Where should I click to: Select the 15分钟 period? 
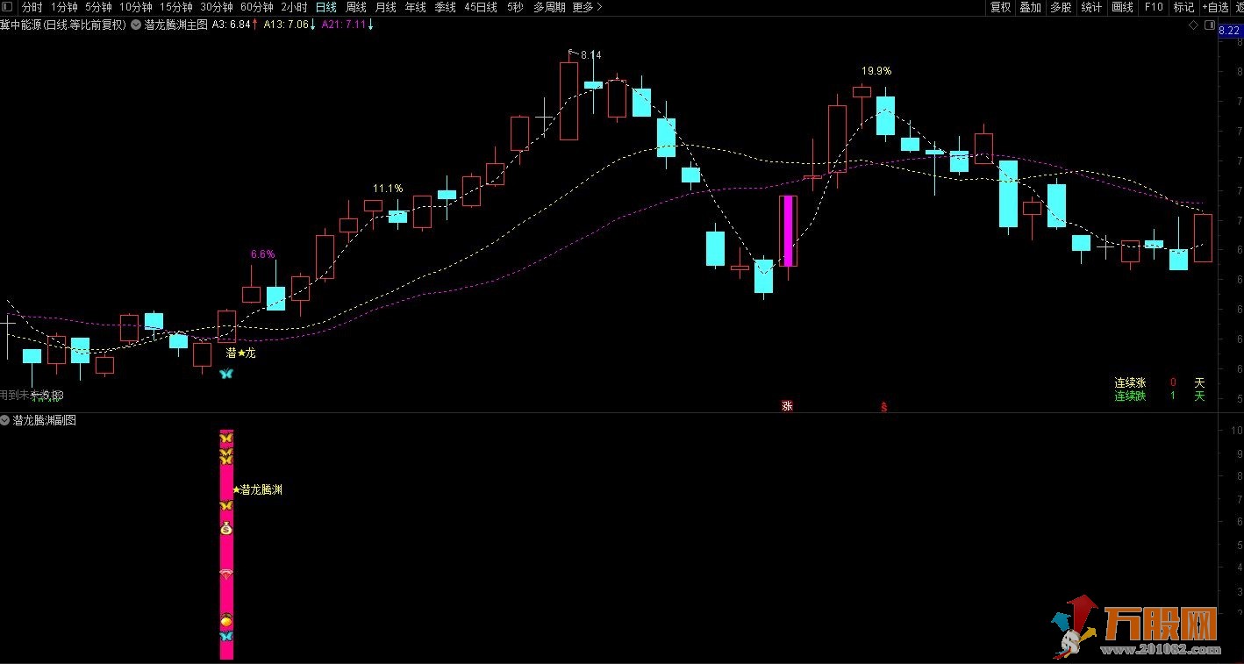(175, 7)
